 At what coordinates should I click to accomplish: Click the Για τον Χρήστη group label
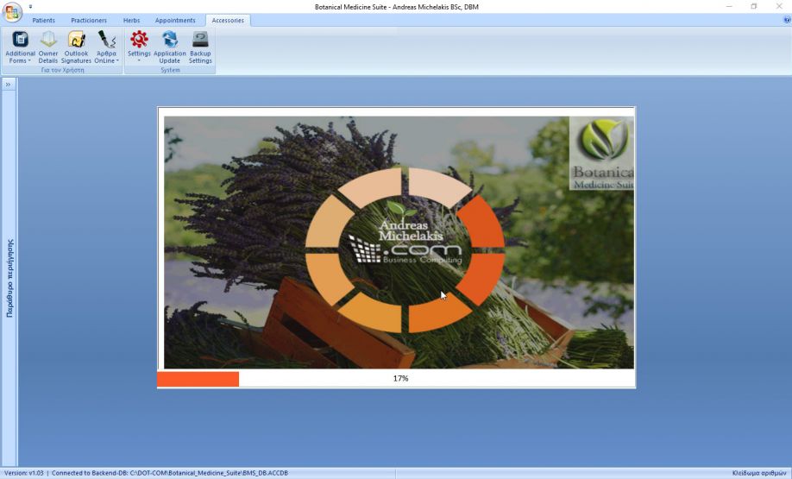tap(63, 70)
